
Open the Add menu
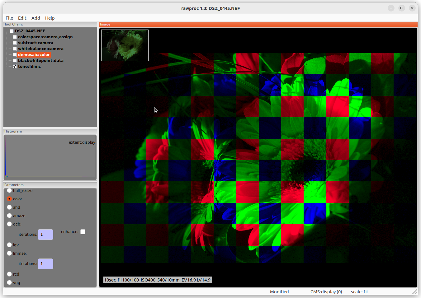pyautogui.click(x=35, y=18)
